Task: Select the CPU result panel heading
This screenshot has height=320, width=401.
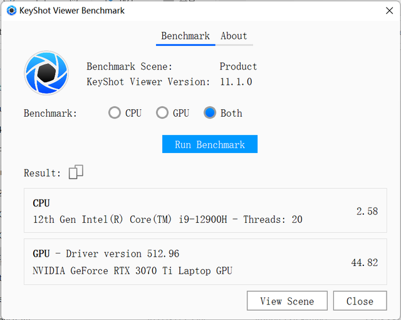Action: pyautogui.click(x=41, y=203)
